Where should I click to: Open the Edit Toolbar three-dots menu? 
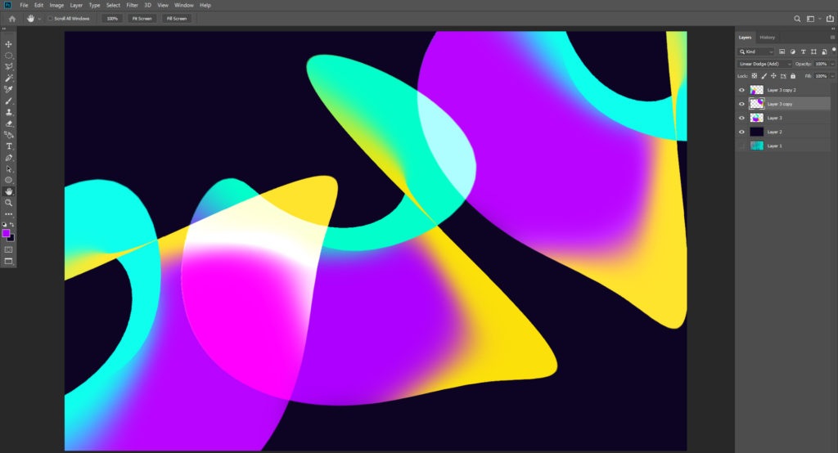pyautogui.click(x=8, y=214)
